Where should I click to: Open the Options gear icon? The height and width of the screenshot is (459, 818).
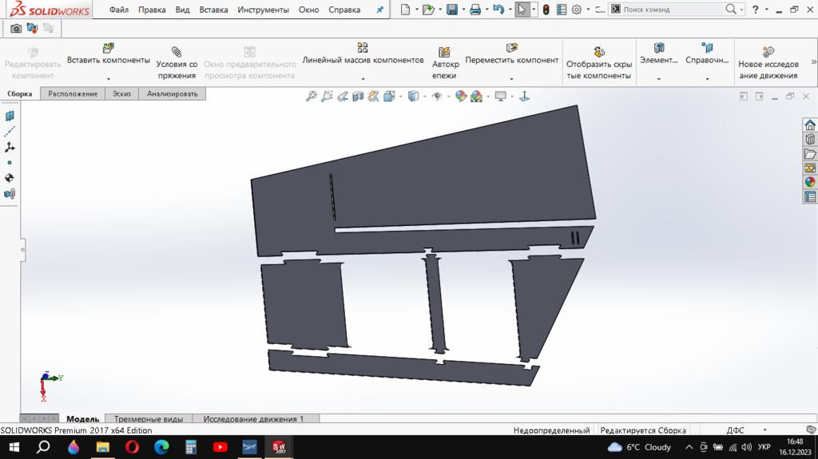(576, 10)
